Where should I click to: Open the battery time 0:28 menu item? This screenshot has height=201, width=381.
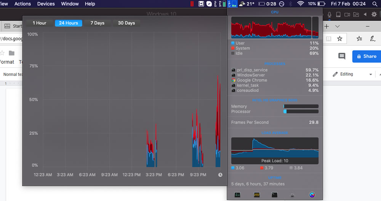267,4
